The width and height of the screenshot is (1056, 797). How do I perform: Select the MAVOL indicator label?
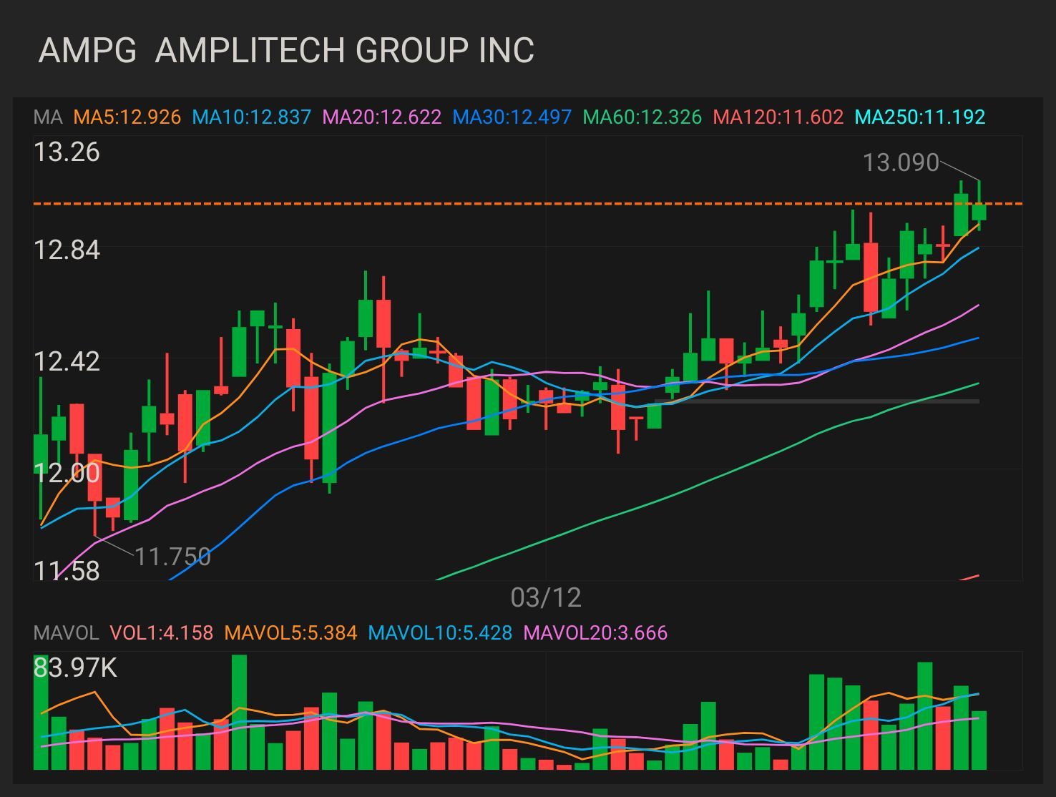point(66,632)
